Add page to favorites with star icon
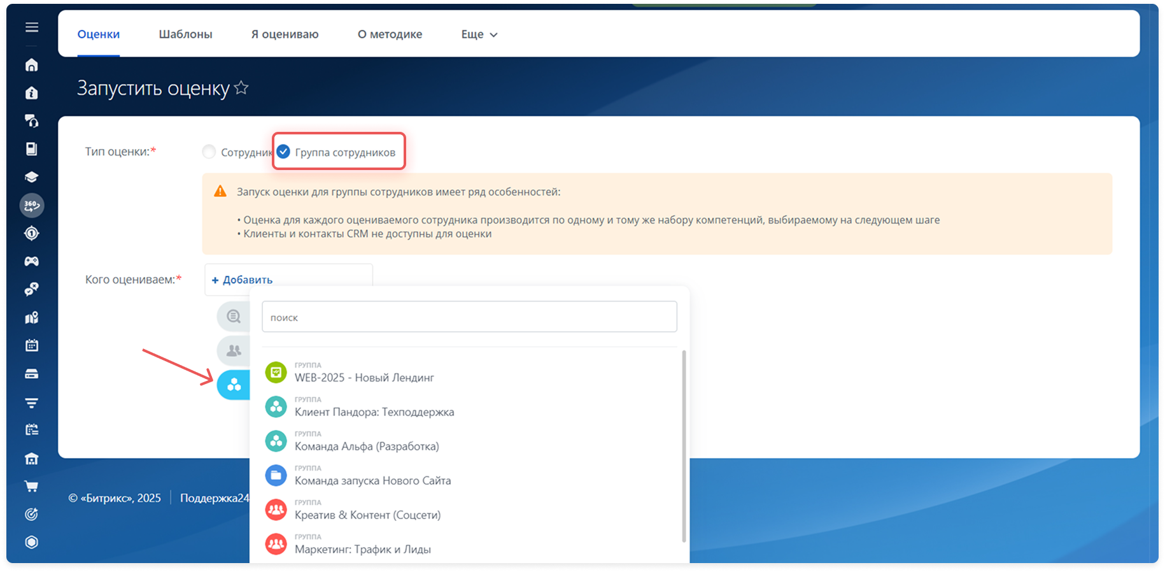Screen dimensions: 1165x572 click(x=241, y=88)
